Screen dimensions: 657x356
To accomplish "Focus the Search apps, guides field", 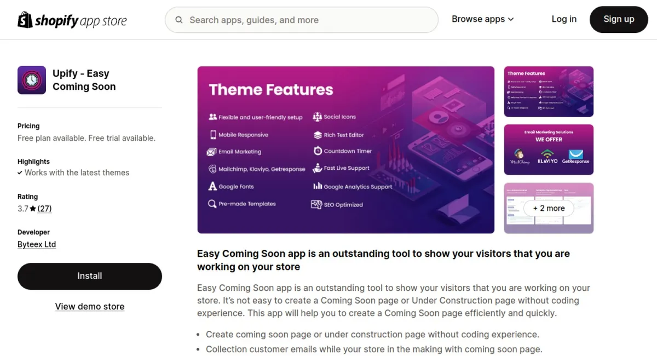I will [307, 20].
